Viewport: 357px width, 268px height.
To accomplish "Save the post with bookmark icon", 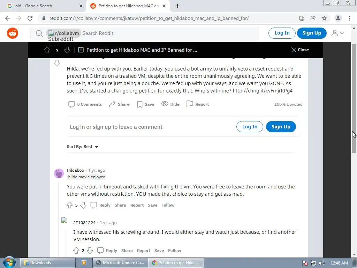I will pos(139,104).
